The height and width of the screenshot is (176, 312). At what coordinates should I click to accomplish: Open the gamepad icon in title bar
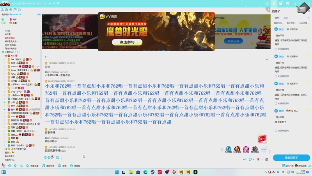(287, 4)
